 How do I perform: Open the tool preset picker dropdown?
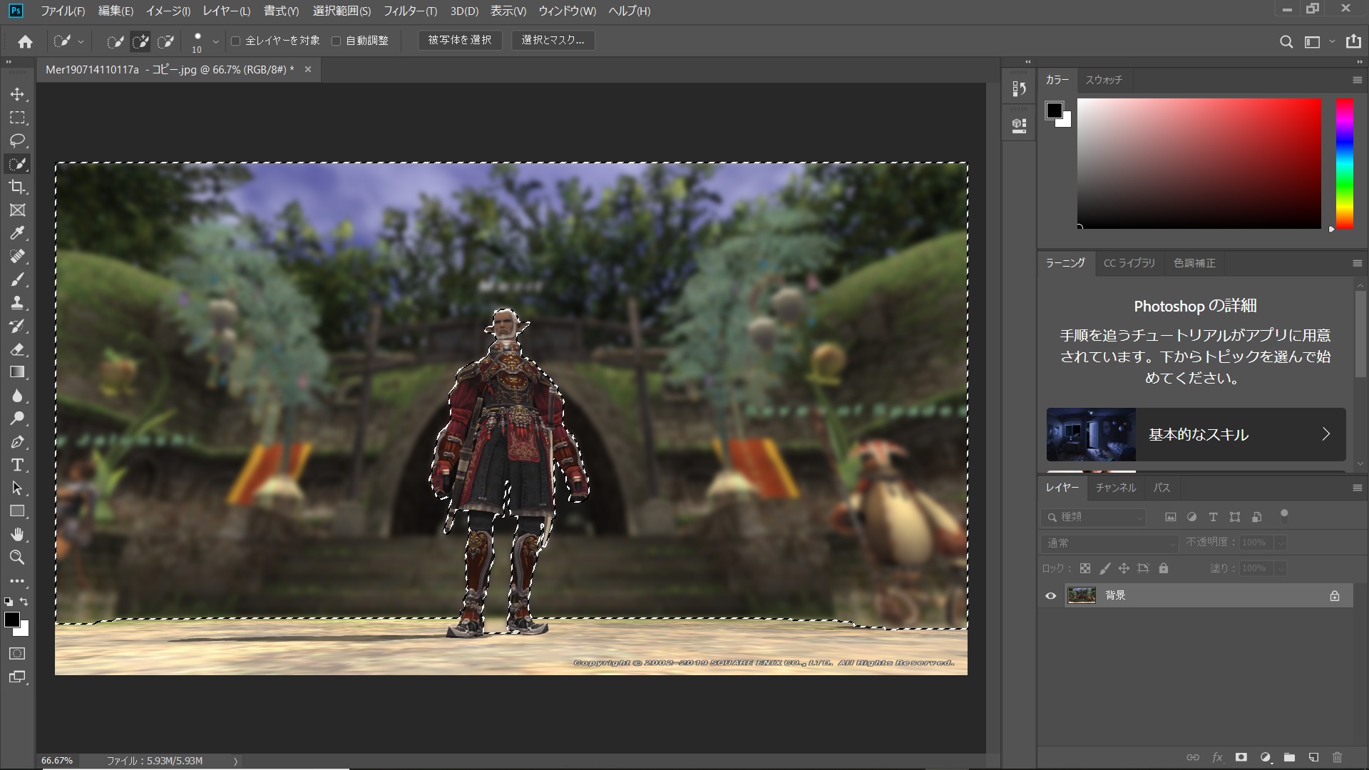point(81,41)
